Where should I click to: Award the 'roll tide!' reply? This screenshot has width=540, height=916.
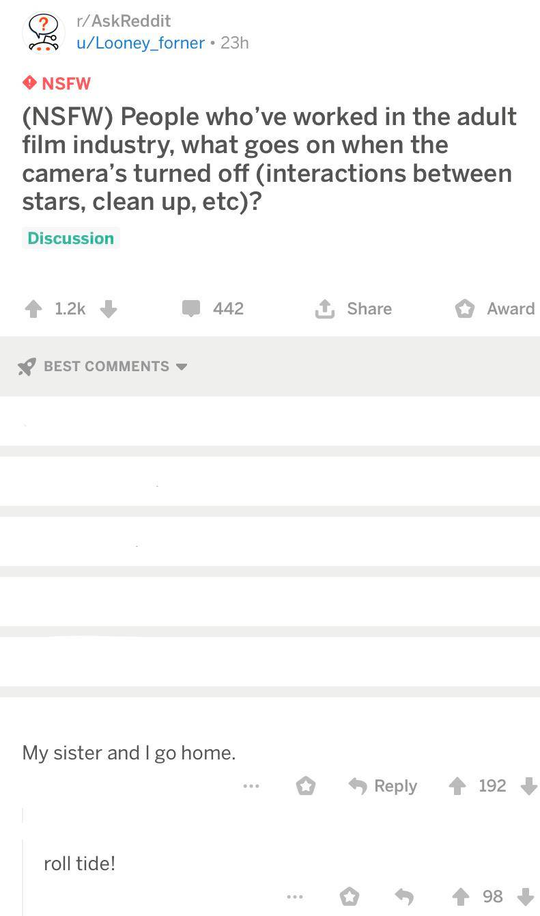(x=349, y=896)
